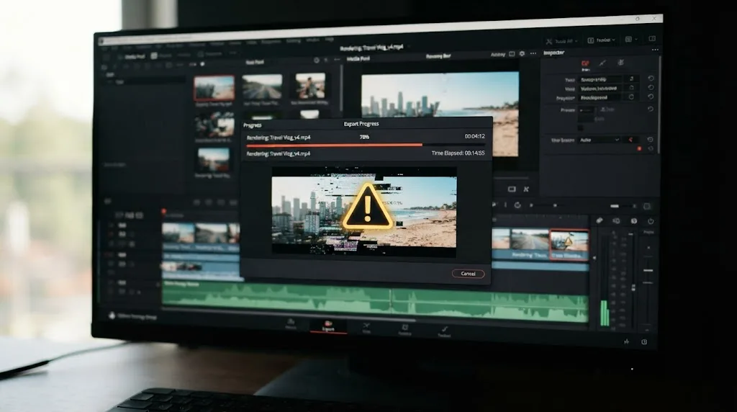This screenshot has height=412, width=737.
Task: Click the mixer volume fader
Action: [648, 270]
